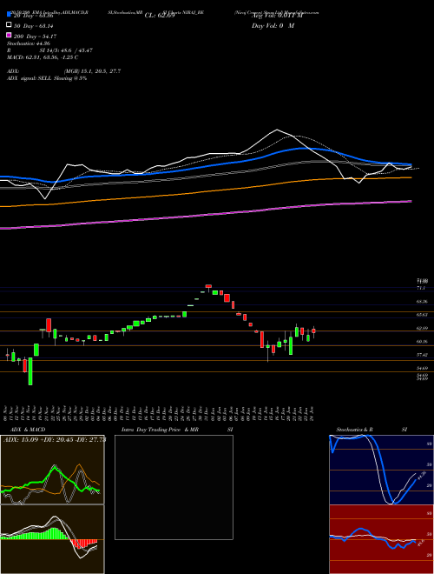Click the tall green candlestick at the chart's lowest price
Viewport: 434px width, 574px height.
point(30,371)
